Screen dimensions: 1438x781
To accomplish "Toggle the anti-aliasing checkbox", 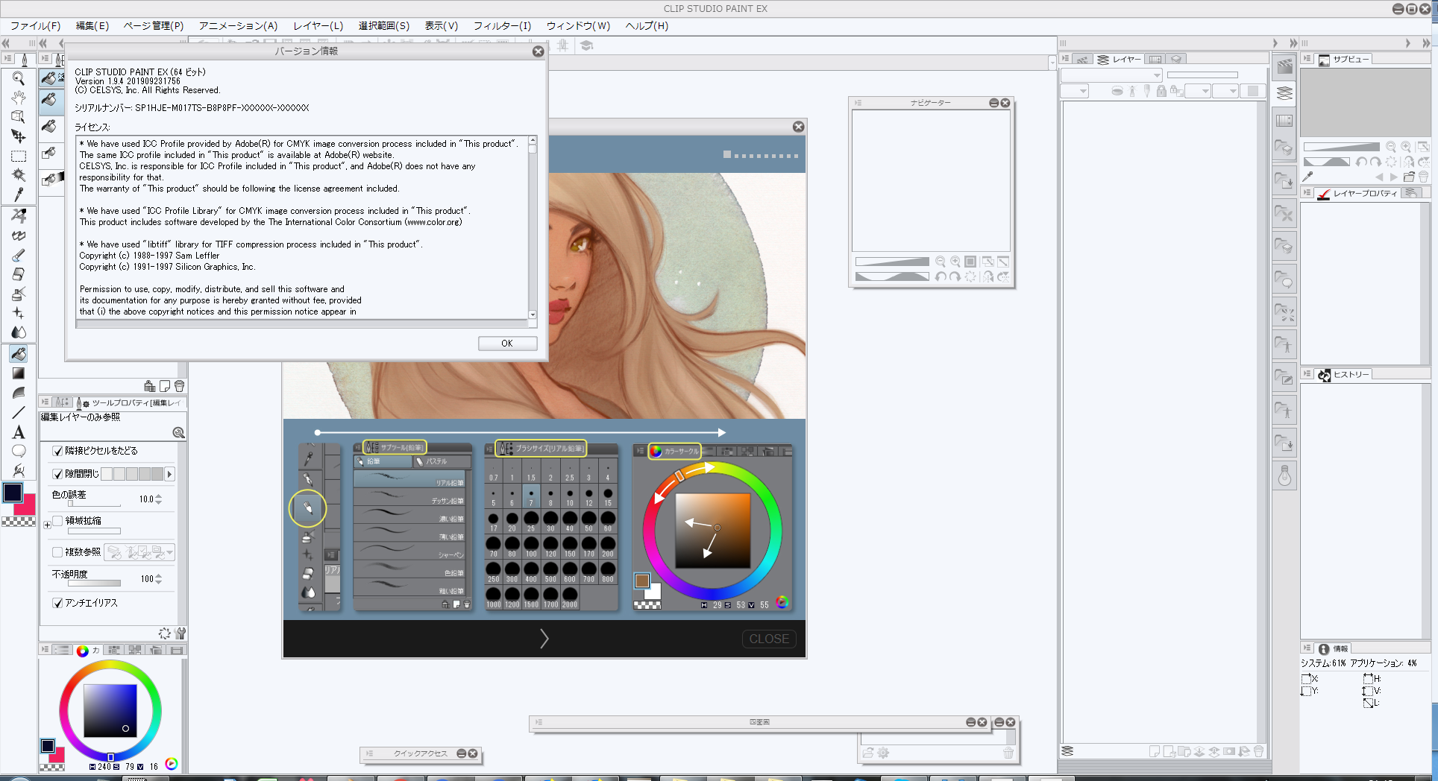I will [x=57, y=603].
